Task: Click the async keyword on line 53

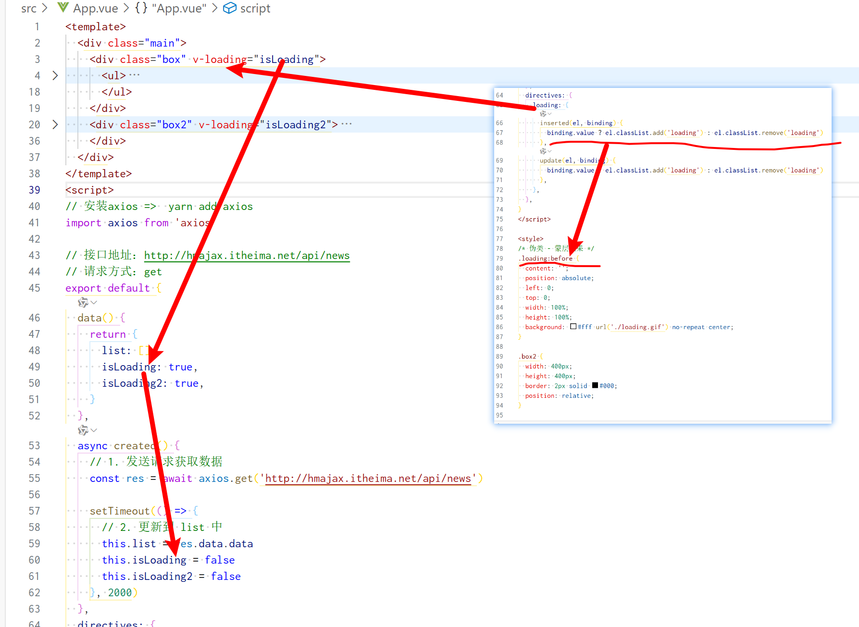Action: tap(92, 445)
